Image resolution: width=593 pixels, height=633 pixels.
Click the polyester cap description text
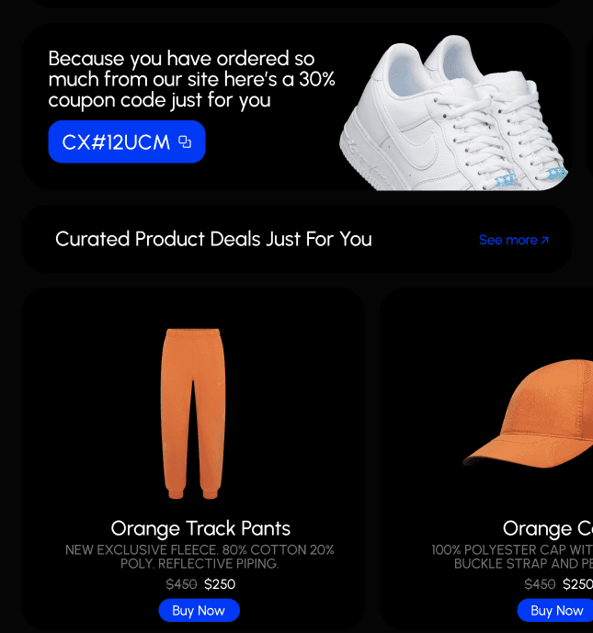pos(512,557)
